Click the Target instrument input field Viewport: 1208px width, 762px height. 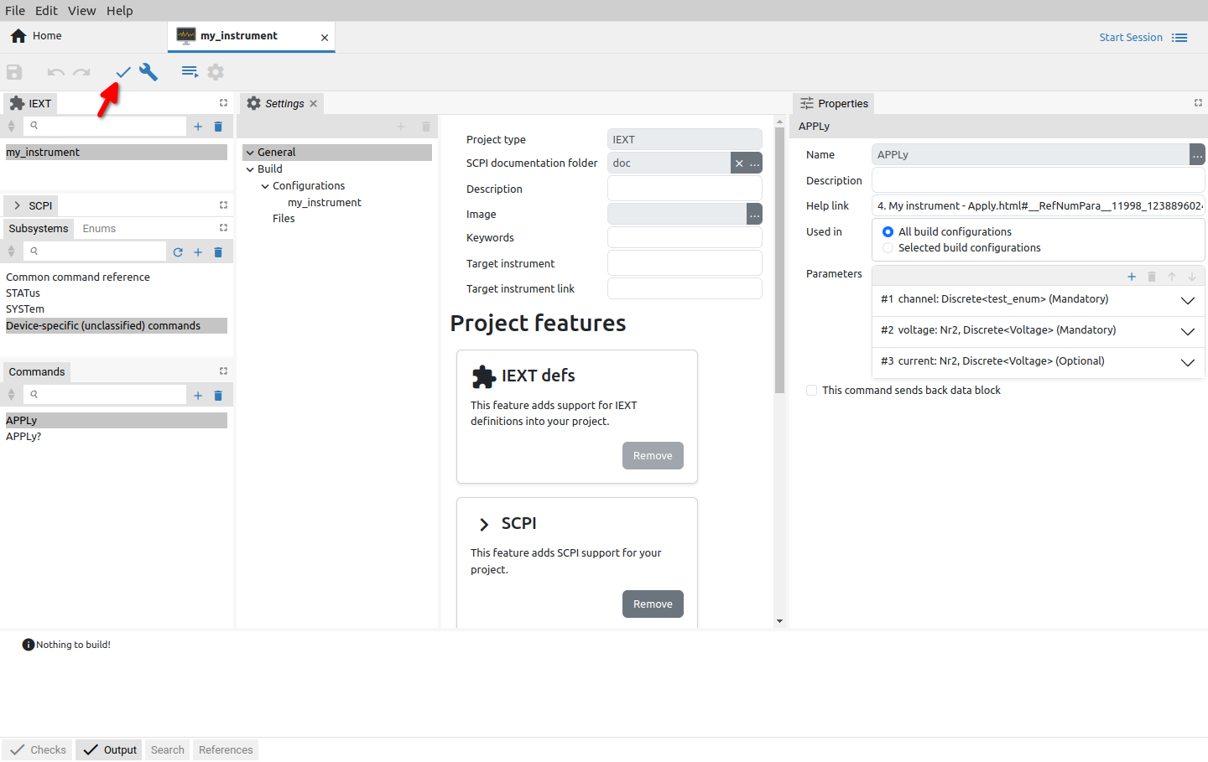point(684,263)
